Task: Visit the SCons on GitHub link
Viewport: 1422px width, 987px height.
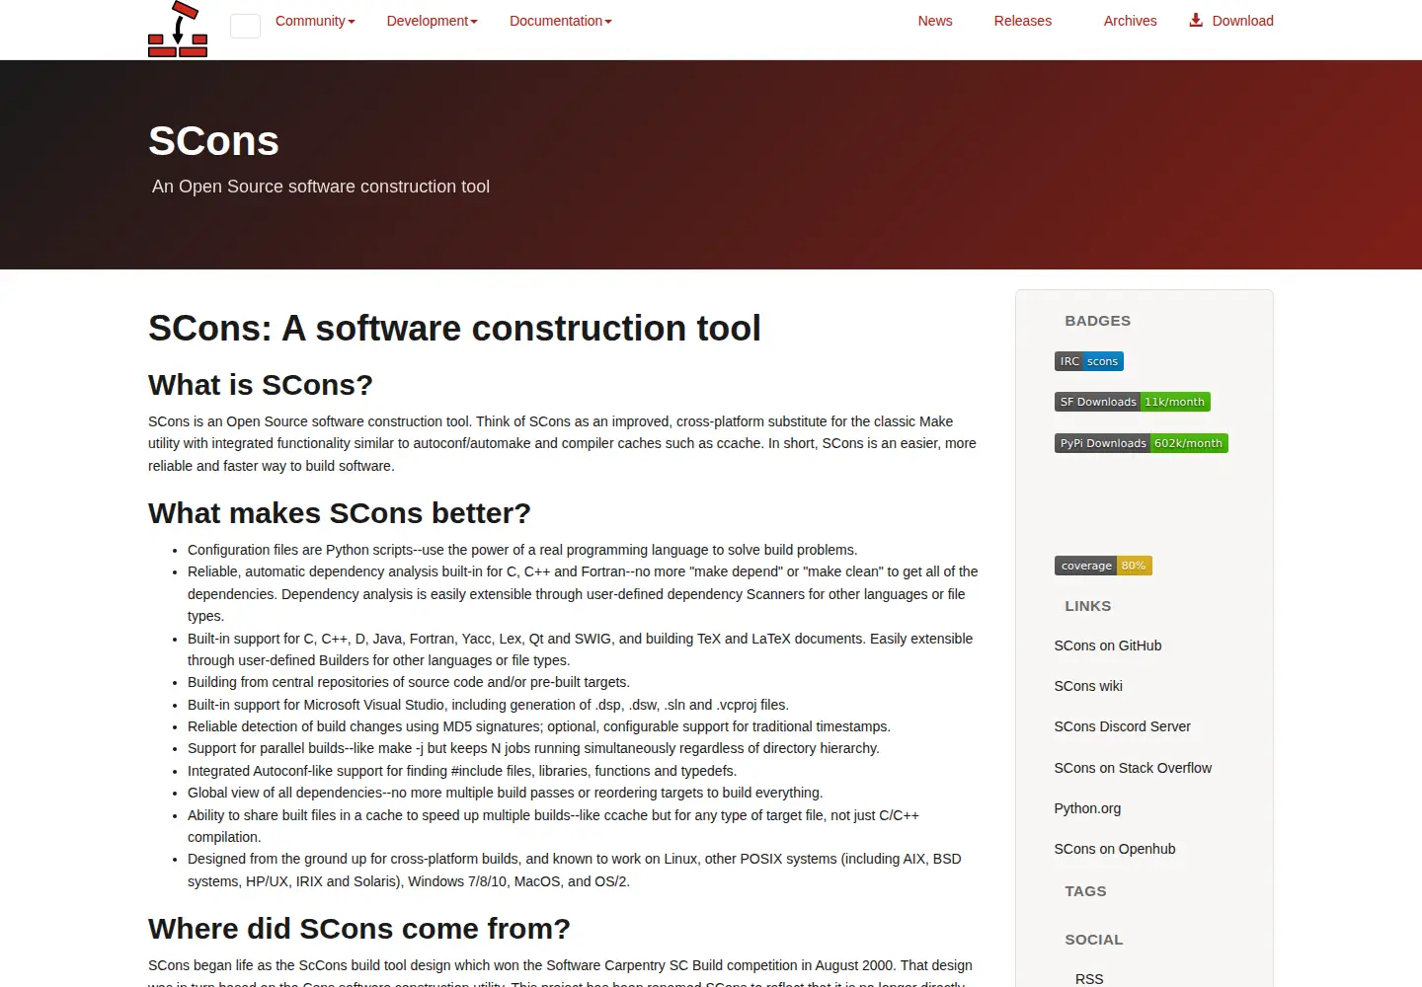Action: pos(1108,645)
